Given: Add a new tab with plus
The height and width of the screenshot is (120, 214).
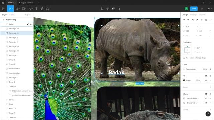Looking at the screenshot, I should [x=39, y=3].
